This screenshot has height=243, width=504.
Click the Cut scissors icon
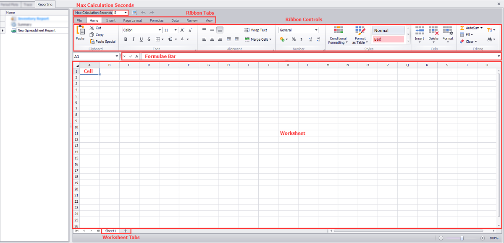pos(92,28)
